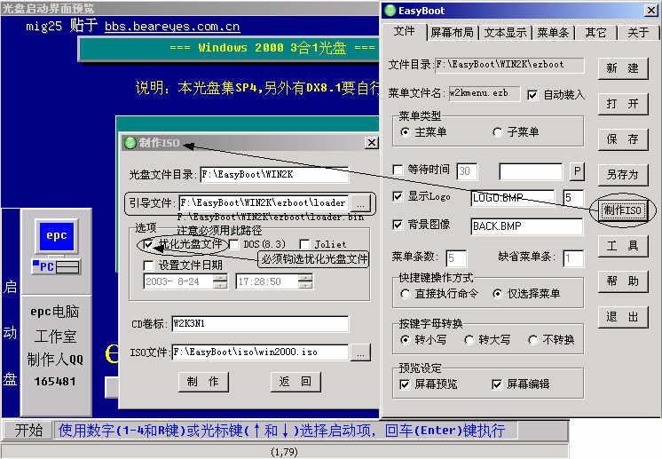Click the epc computer logo image
This screenshot has height=459, width=662.
pyautogui.click(x=56, y=248)
